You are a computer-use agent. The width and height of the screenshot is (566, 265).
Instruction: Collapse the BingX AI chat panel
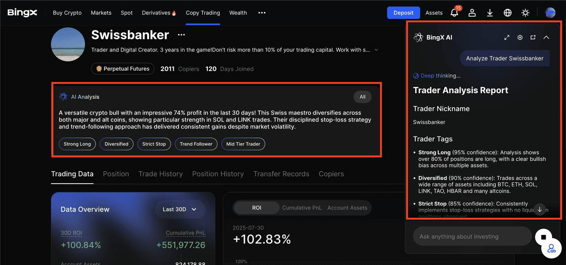point(546,38)
